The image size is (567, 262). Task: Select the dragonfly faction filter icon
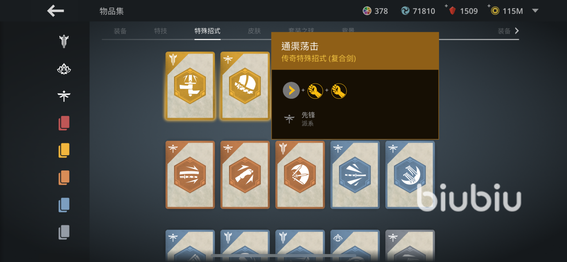pyautogui.click(x=64, y=96)
